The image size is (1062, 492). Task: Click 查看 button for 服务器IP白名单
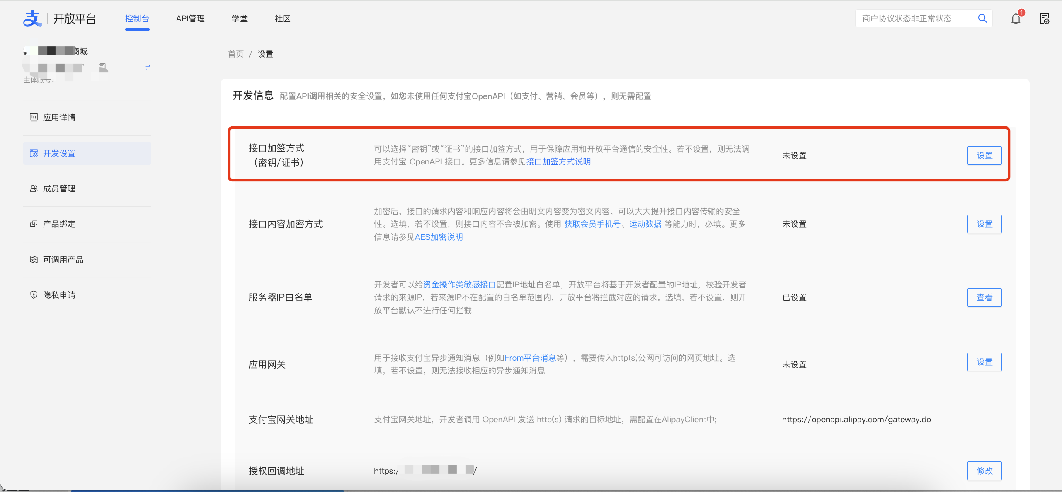click(x=984, y=297)
